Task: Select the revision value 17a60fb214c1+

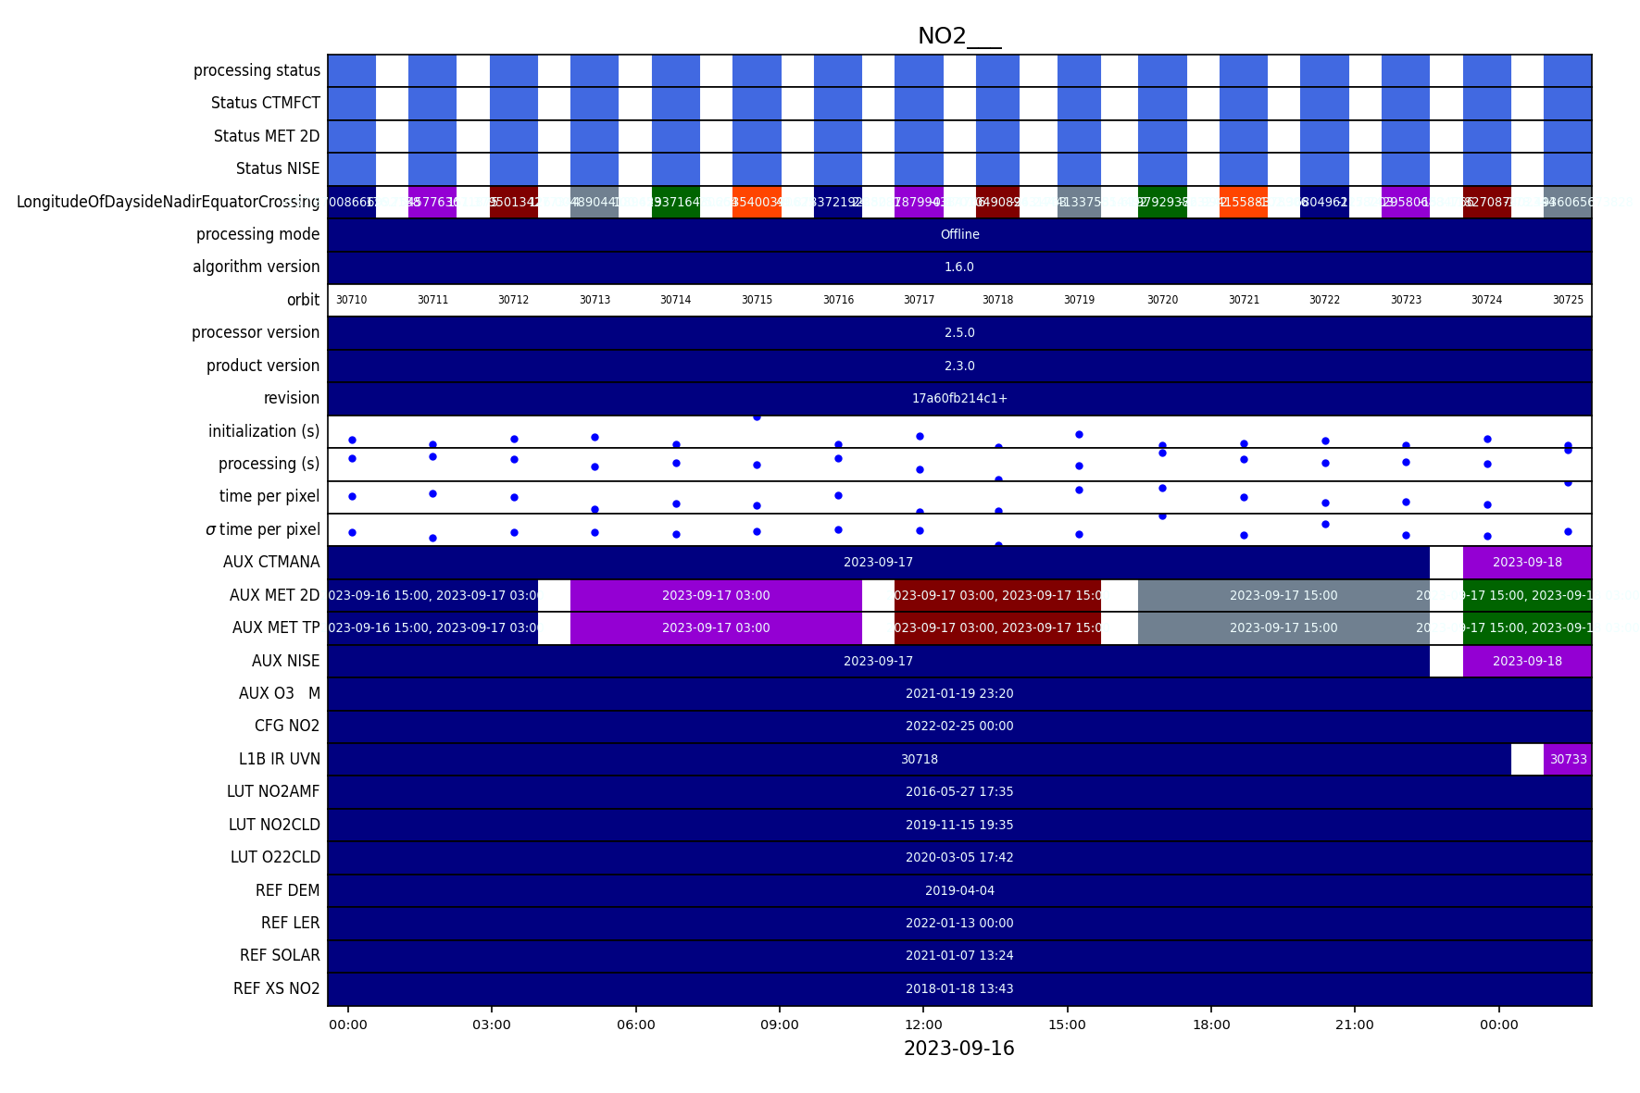Action: pyautogui.click(x=959, y=398)
